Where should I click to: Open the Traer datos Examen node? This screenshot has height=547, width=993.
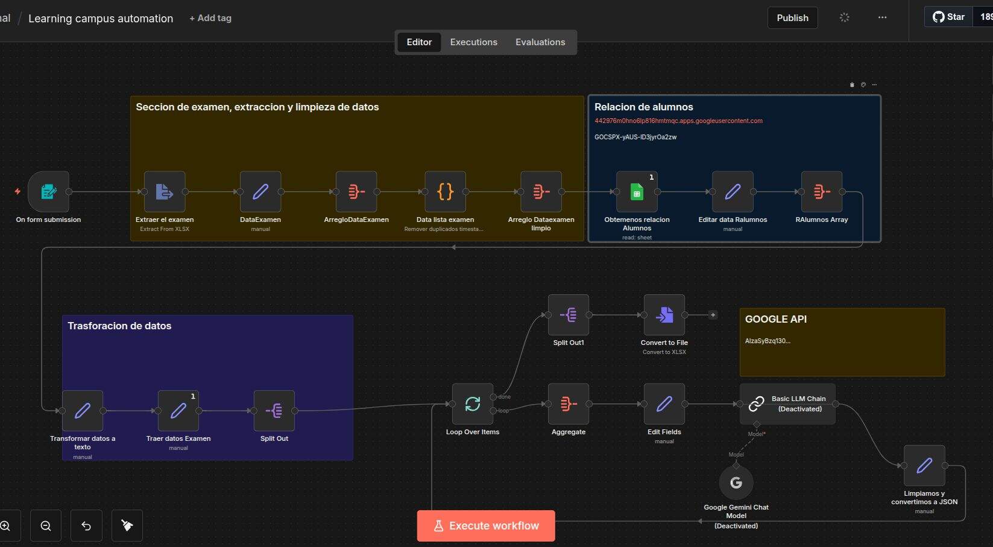tap(178, 411)
